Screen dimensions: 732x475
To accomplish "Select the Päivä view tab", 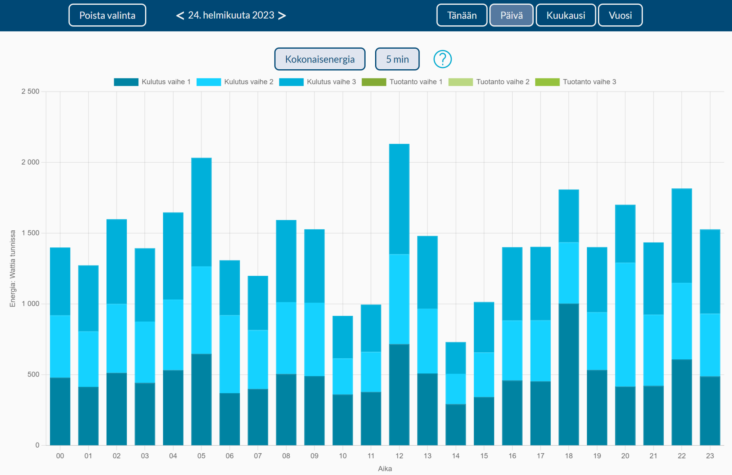I will click(511, 15).
